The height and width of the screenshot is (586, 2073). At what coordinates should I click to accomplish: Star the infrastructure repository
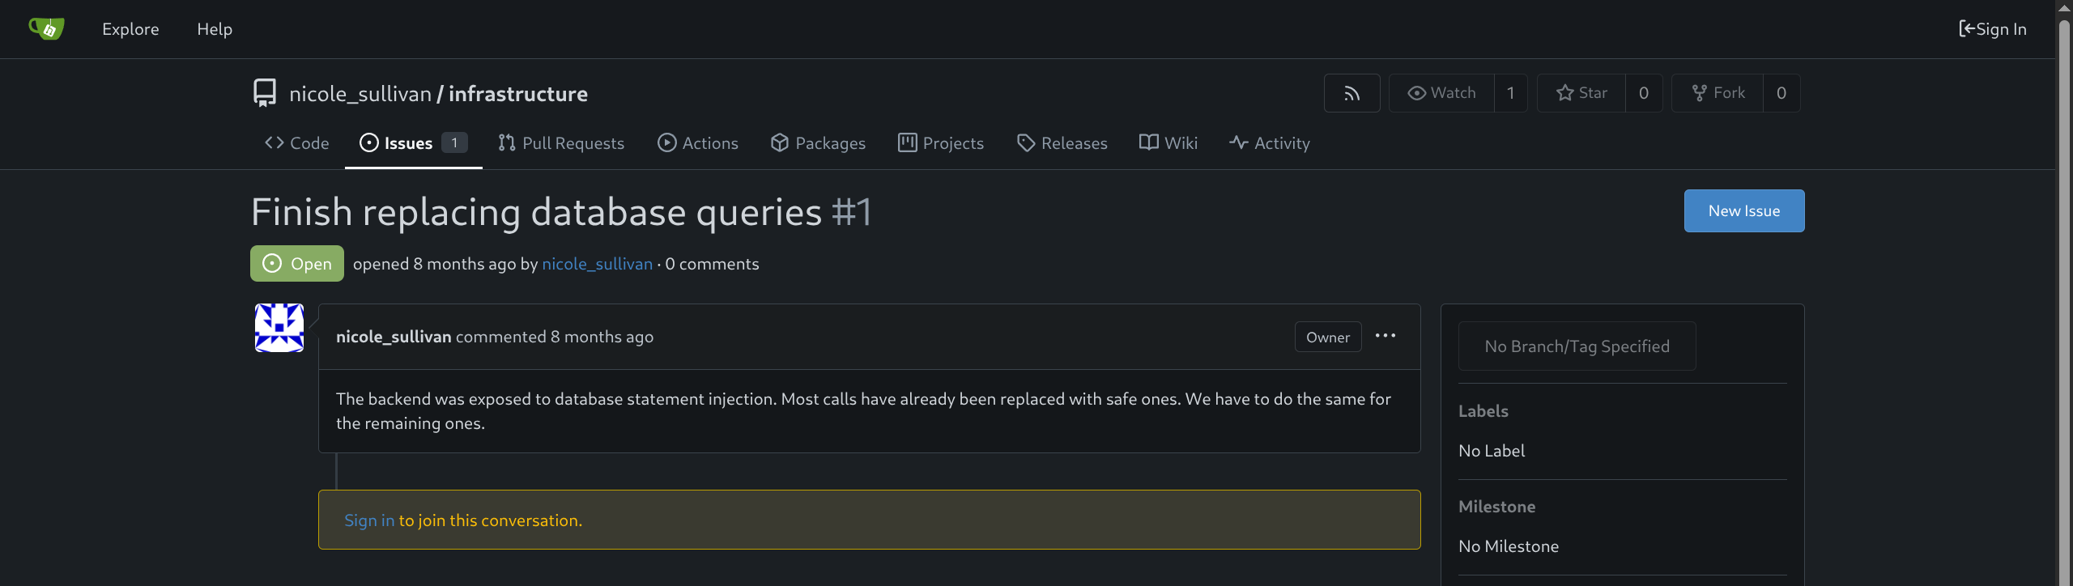pyautogui.click(x=1581, y=93)
